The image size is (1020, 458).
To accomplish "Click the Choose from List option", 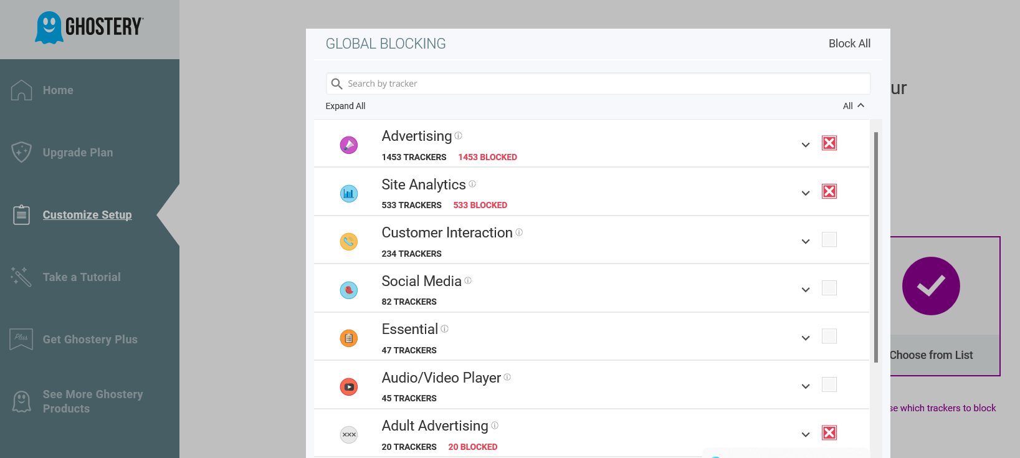I will coord(931,355).
